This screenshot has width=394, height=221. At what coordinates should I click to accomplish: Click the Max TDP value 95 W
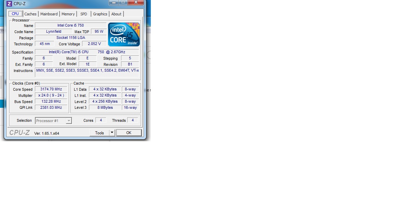[x=99, y=32]
